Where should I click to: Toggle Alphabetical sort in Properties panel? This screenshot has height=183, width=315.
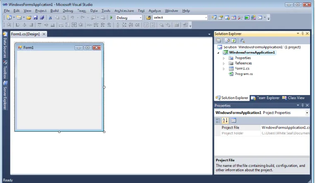click(225, 120)
